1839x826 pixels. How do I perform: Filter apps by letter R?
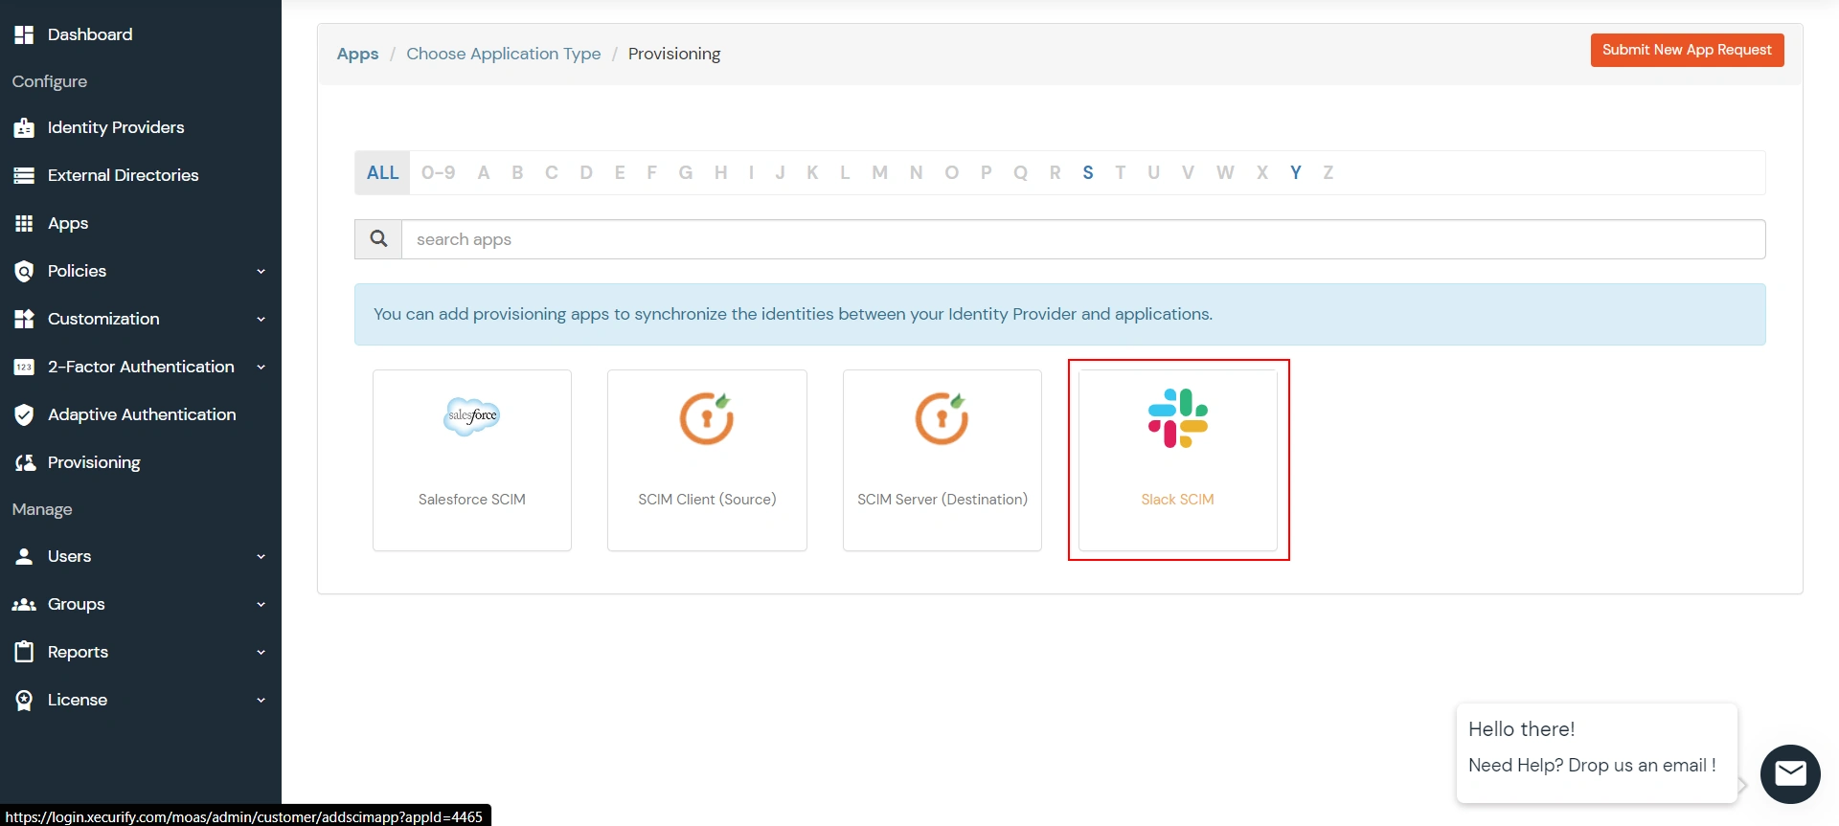coord(1056,172)
